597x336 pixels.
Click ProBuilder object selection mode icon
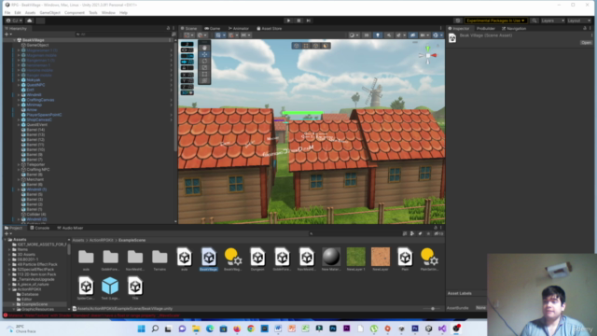297,46
